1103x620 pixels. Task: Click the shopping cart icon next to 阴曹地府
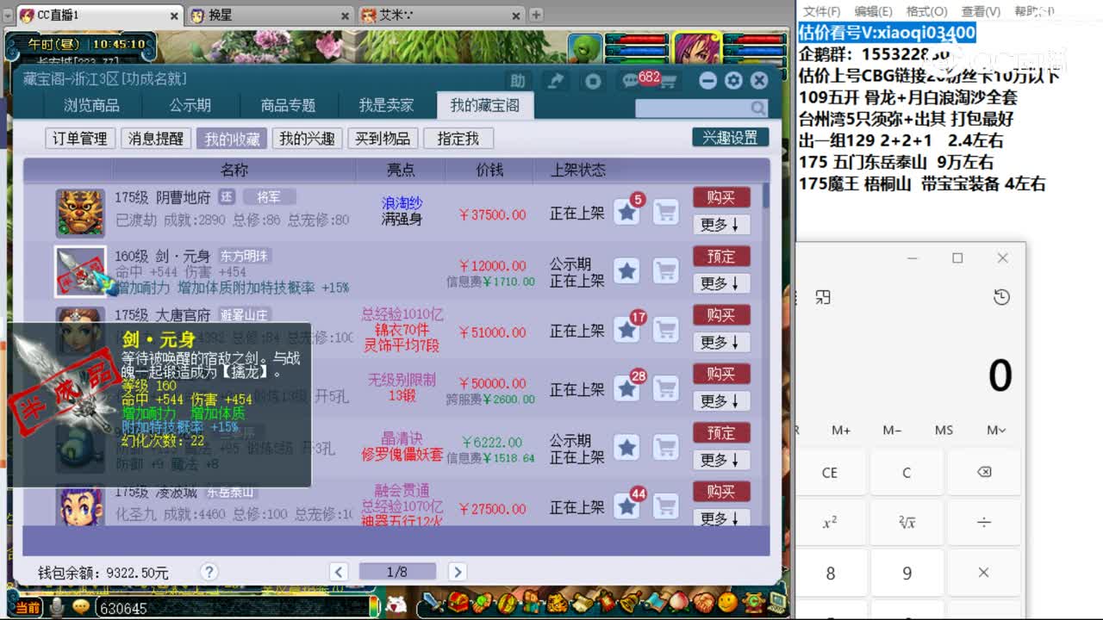666,213
